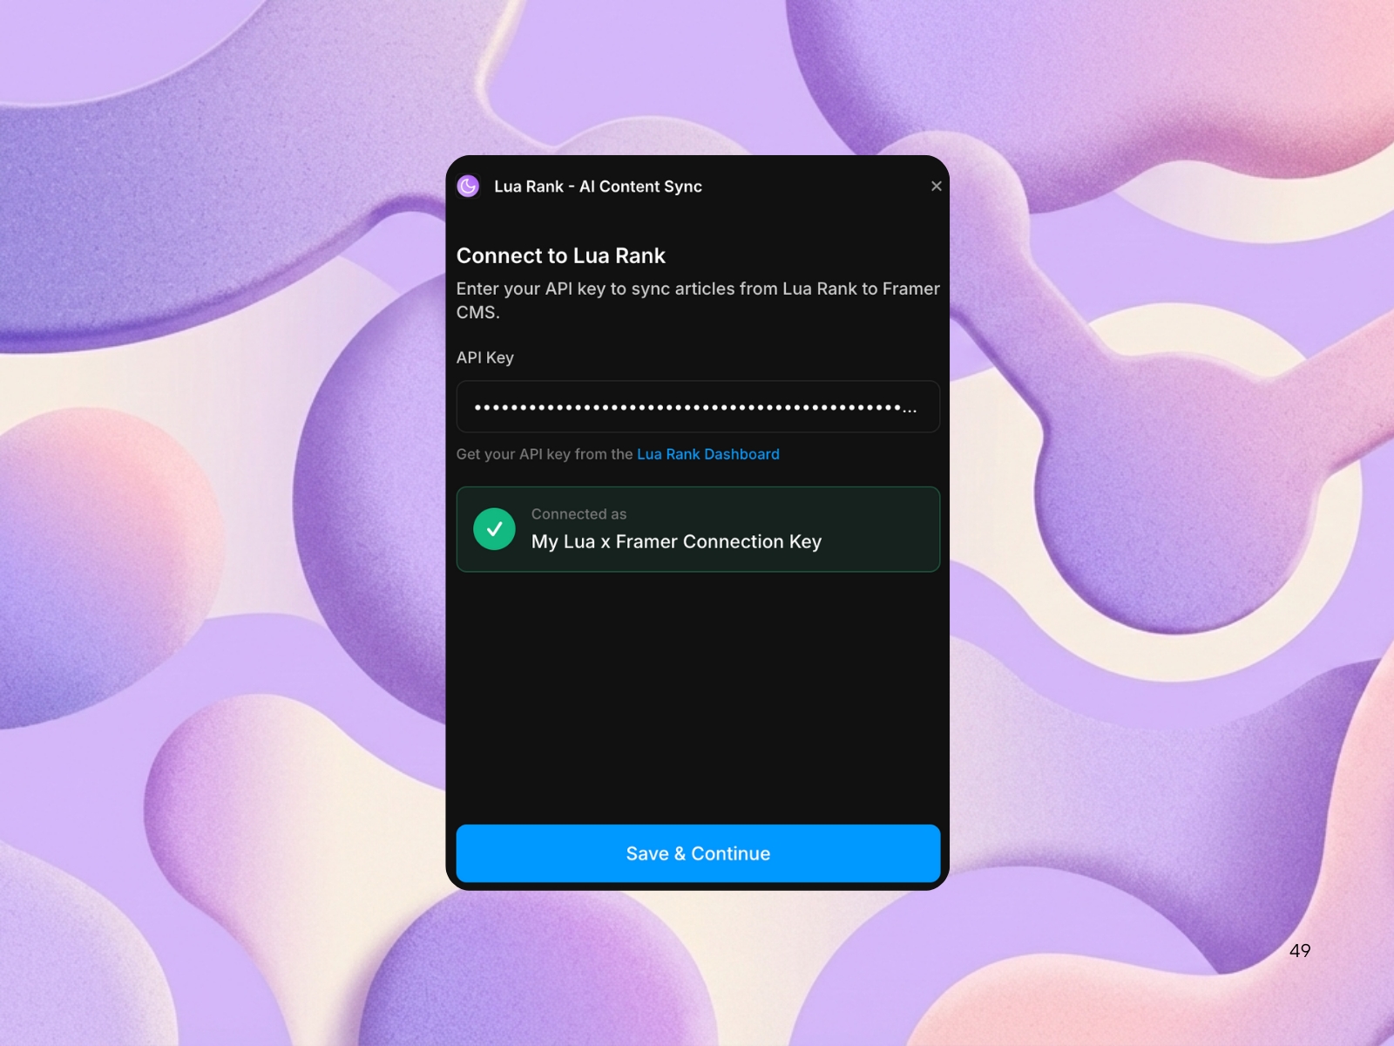Click the green checkmark success icon
Image resolution: width=1394 pixels, height=1046 pixels.
(495, 529)
